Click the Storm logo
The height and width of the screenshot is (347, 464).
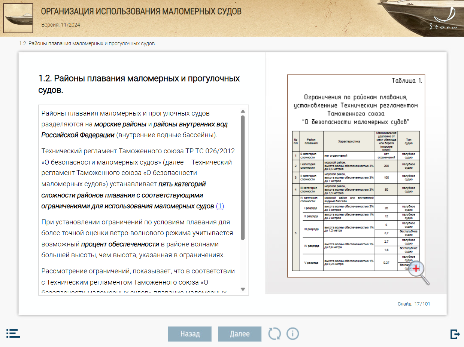click(443, 19)
